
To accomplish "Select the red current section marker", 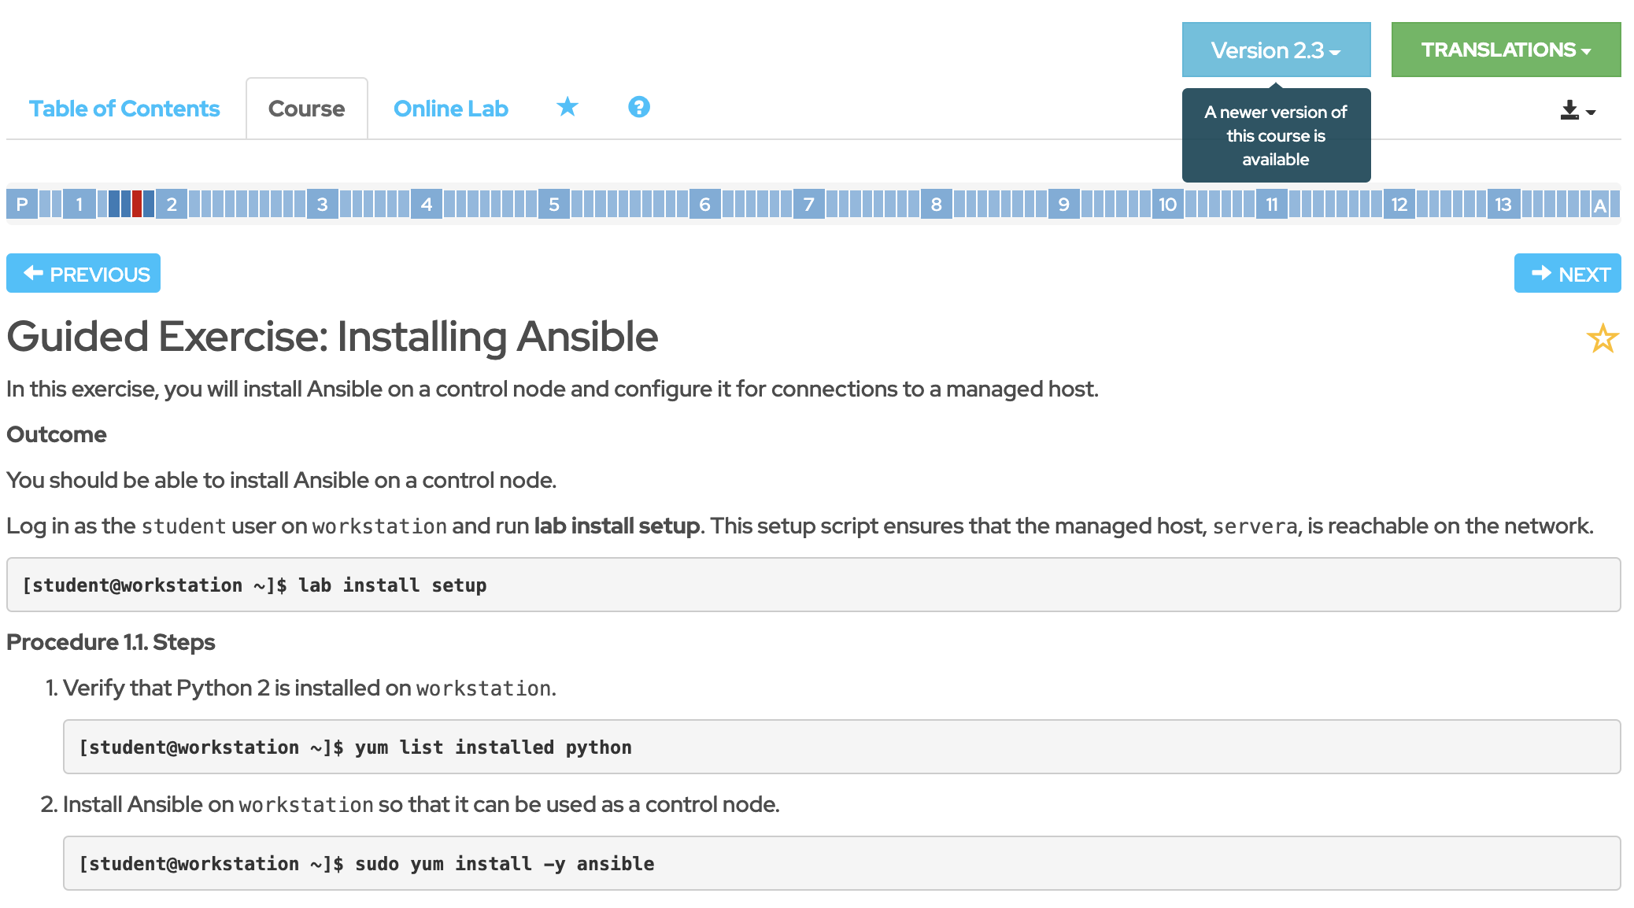I will click(x=137, y=205).
